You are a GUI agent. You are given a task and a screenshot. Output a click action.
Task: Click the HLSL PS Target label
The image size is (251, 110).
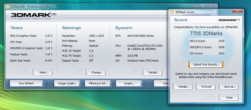tap(71, 56)
